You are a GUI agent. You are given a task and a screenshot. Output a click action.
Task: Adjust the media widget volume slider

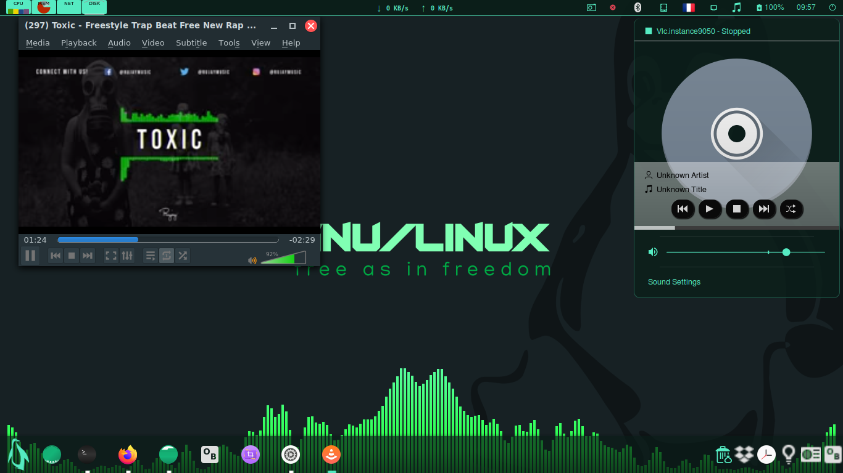click(x=745, y=252)
